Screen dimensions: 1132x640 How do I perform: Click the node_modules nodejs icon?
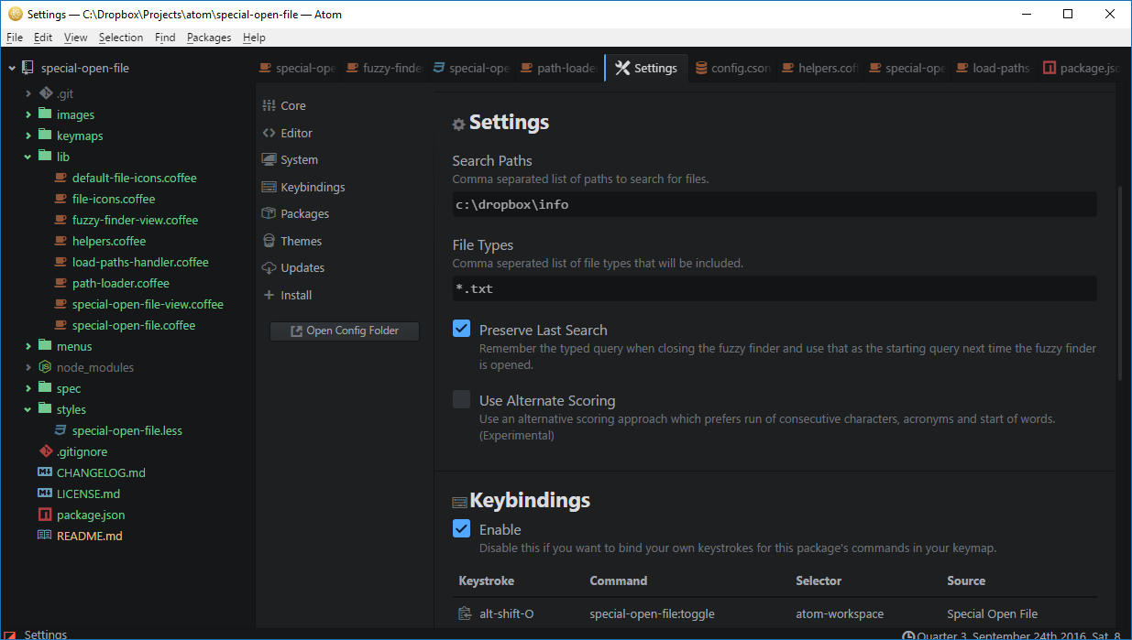46,367
